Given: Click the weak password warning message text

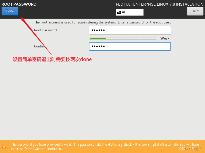Looking at the screenshot, I should (x=102, y=146).
